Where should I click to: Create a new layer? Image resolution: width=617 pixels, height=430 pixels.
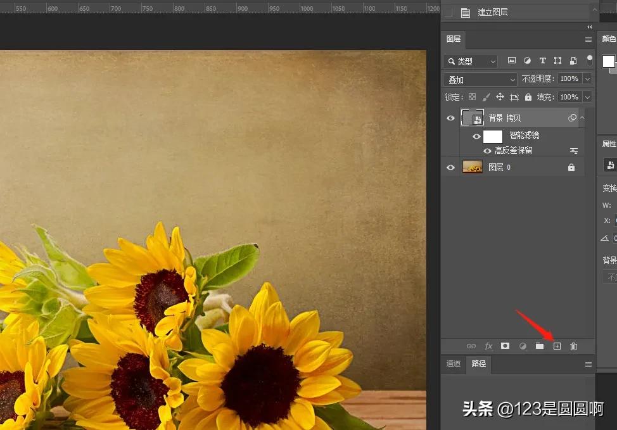pos(557,346)
